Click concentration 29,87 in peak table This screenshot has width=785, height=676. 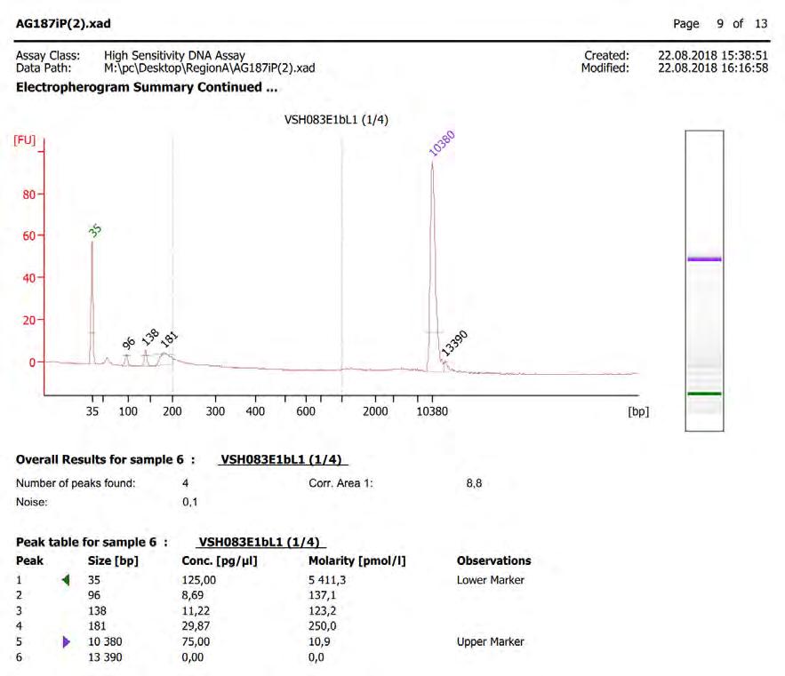click(x=196, y=626)
